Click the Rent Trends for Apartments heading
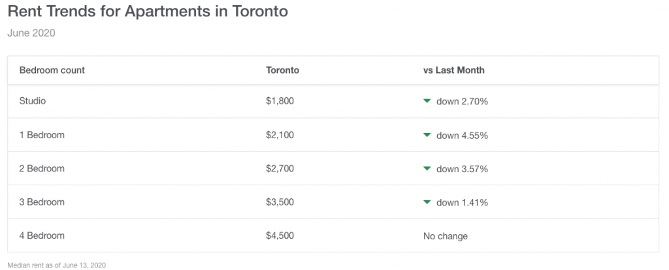Viewport: 669px width, 270px height. (148, 11)
